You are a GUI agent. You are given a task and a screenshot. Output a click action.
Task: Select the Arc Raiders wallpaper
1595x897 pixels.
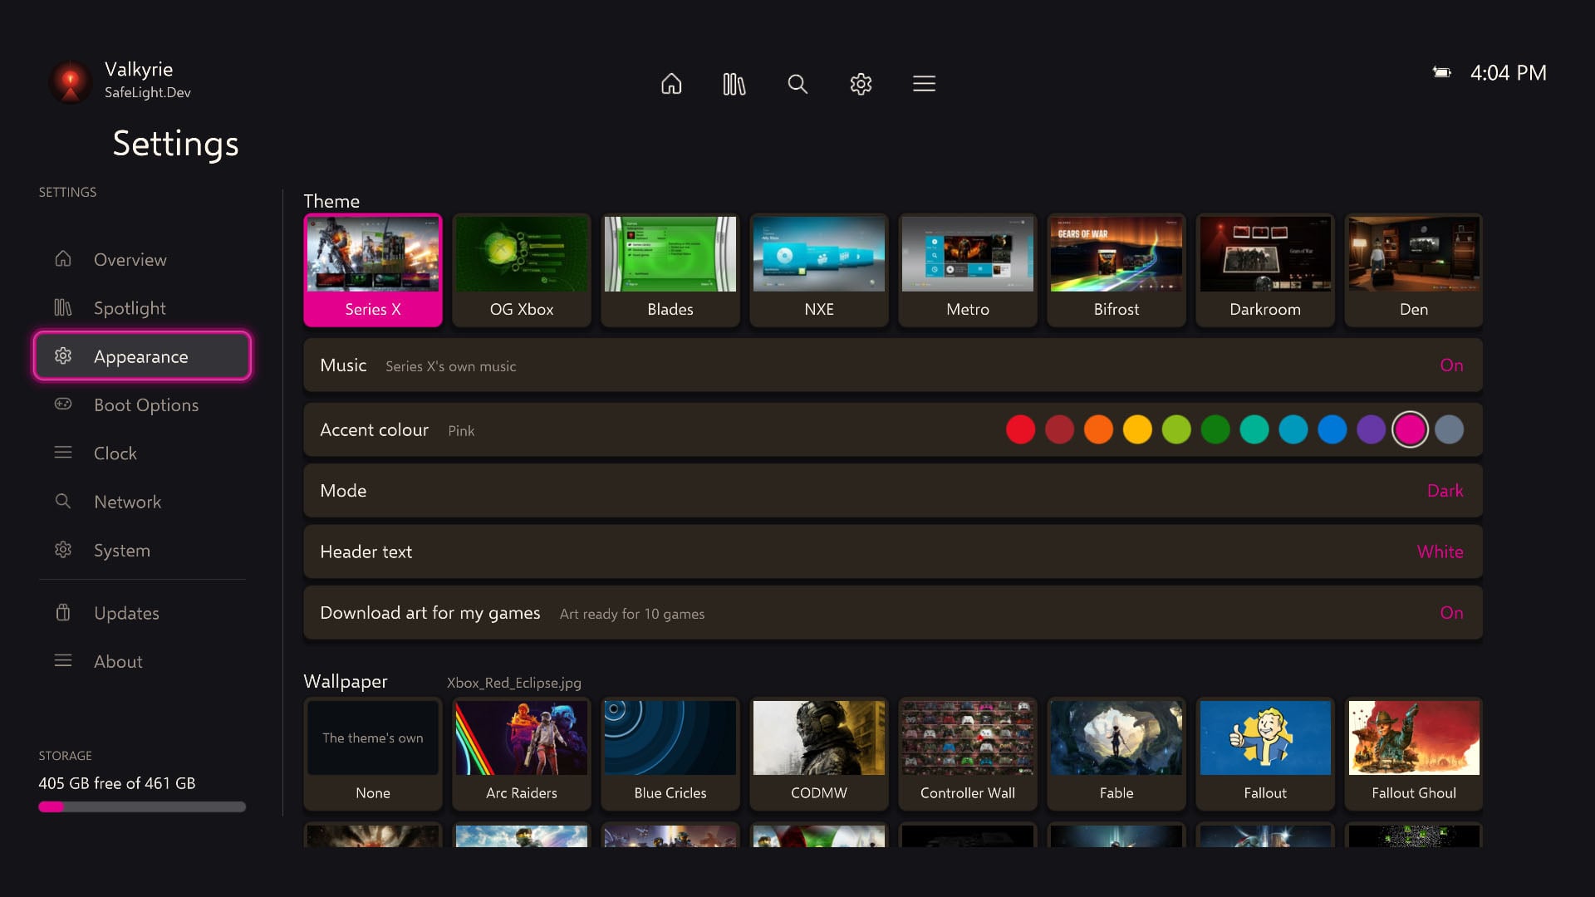[522, 754]
